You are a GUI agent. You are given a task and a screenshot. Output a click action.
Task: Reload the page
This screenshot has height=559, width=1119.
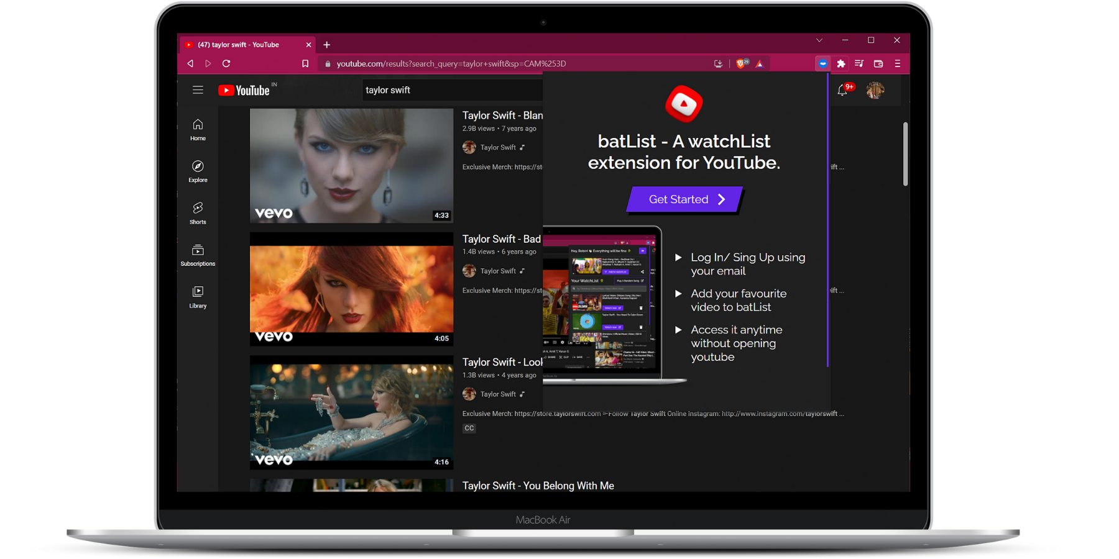(226, 63)
